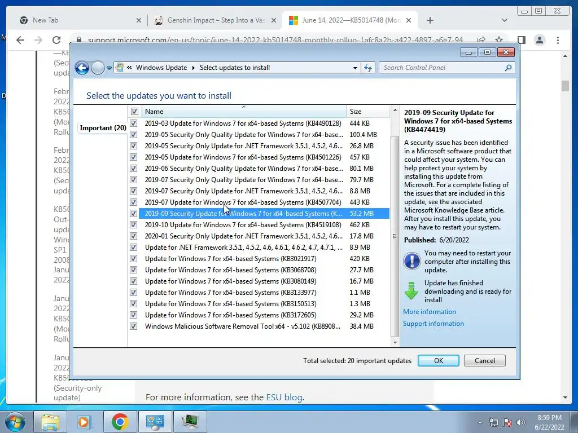Switch to the New Tab tab in Chrome
Image resolution: width=578 pixels, height=433 pixels.
[x=77, y=20]
